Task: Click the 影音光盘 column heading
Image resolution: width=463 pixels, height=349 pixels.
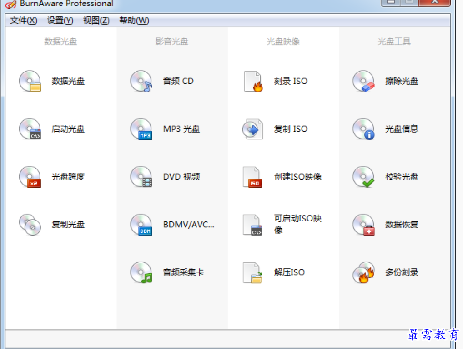Action: pos(172,41)
